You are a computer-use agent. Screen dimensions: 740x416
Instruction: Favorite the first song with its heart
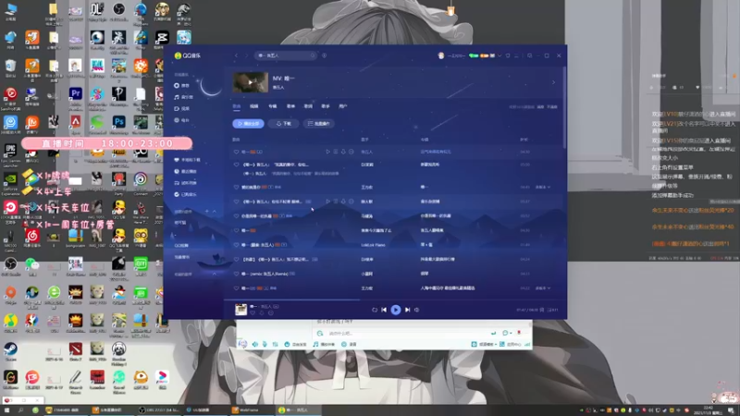pyautogui.click(x=237, y=152)
